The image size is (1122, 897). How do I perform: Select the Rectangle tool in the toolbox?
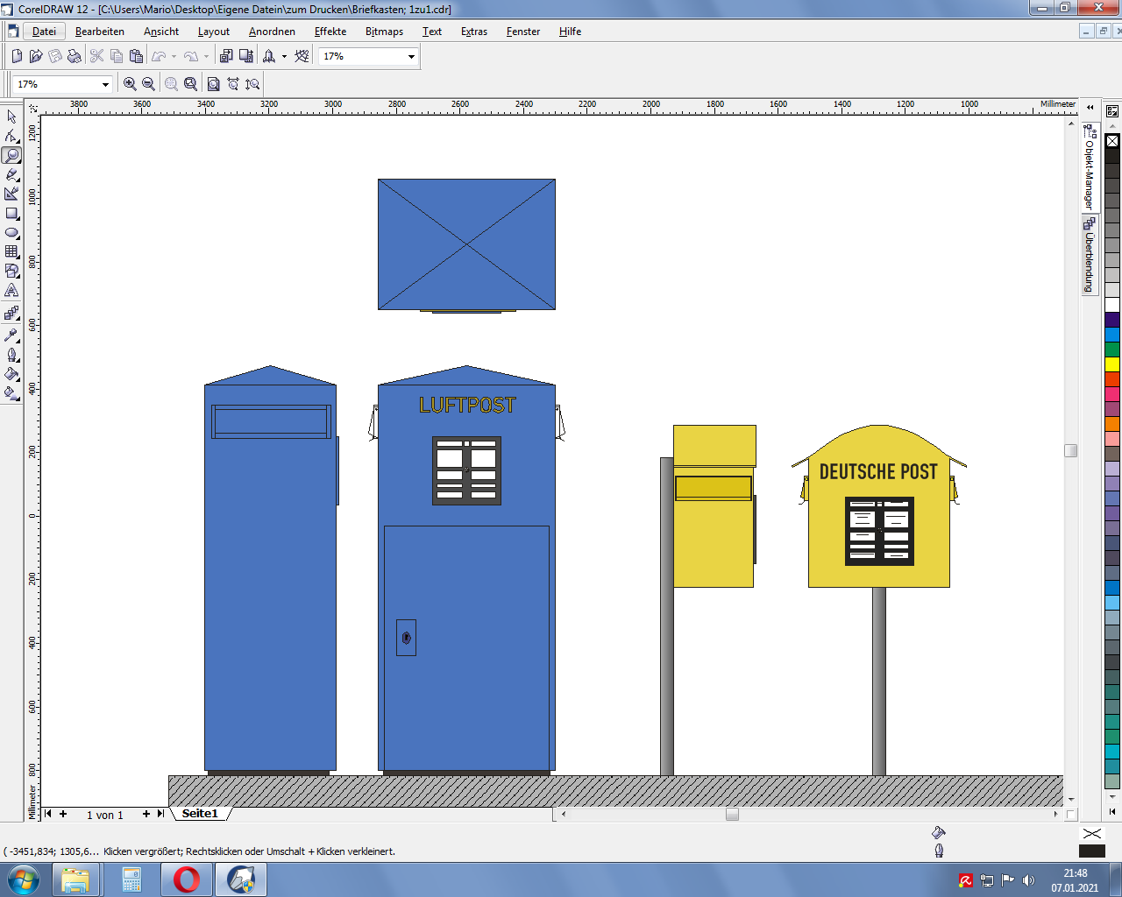click(x=11, y=214)
